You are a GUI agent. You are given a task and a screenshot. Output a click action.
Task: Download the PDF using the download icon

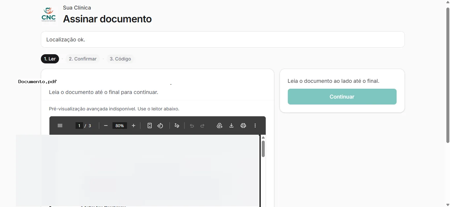(x=231, y=126)
